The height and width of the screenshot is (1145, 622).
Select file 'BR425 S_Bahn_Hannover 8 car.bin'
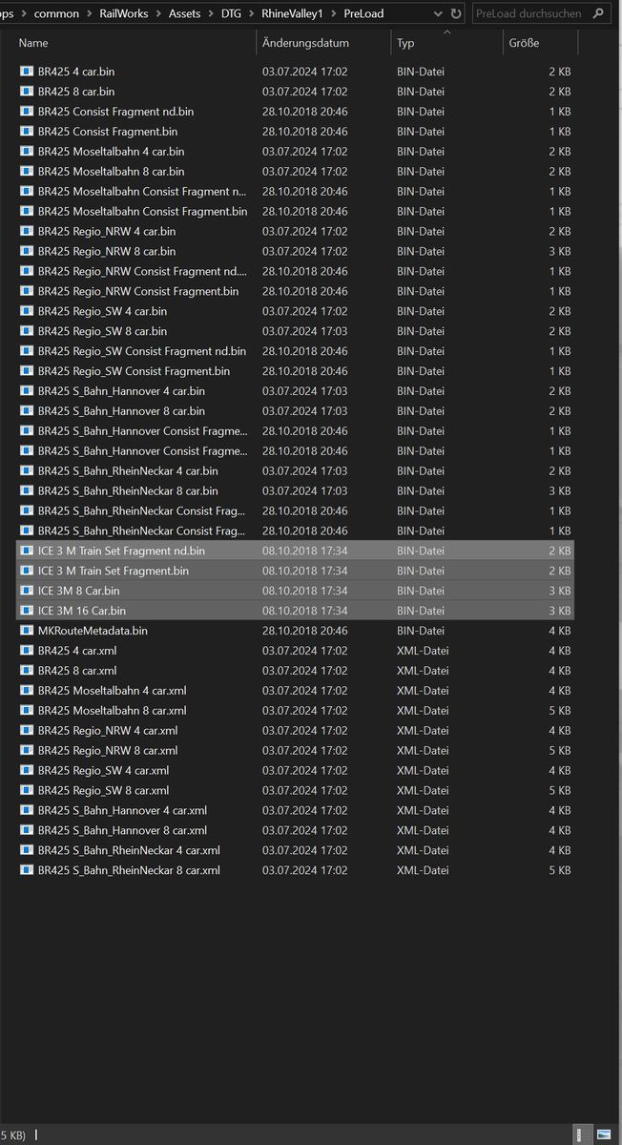[121, 411]
